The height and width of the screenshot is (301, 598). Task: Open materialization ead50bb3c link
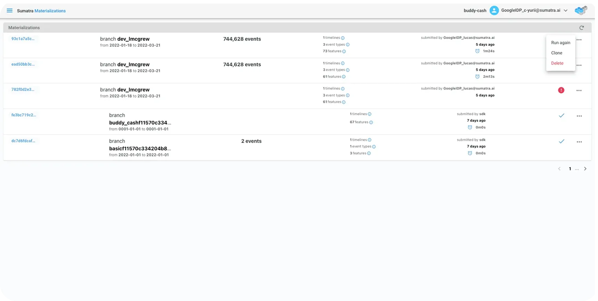coord(23,64)
